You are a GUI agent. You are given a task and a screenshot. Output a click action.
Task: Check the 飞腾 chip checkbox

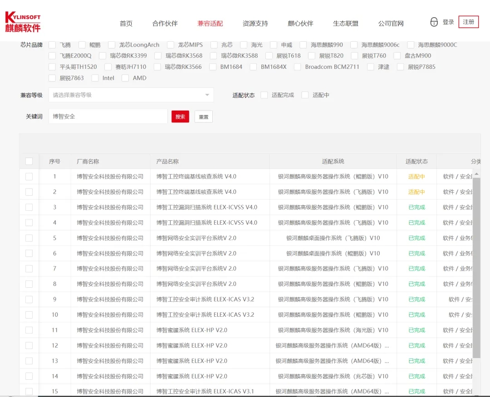pos(52,45)
